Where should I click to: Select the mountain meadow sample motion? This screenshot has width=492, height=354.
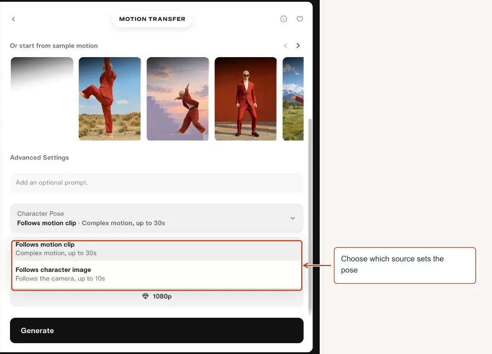click(293, 99)
